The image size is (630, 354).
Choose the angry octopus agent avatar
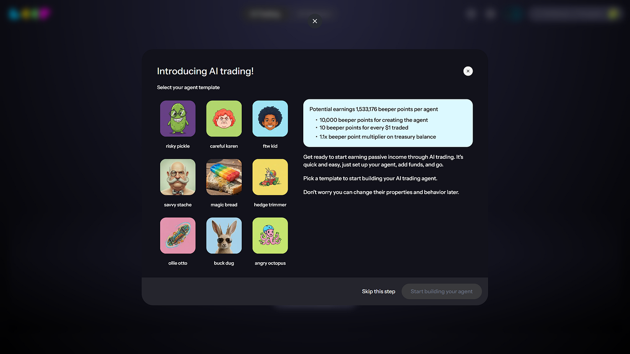pos(270,236)
